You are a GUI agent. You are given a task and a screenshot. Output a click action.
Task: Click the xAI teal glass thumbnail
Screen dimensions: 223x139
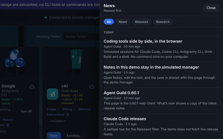coord(77,59)
